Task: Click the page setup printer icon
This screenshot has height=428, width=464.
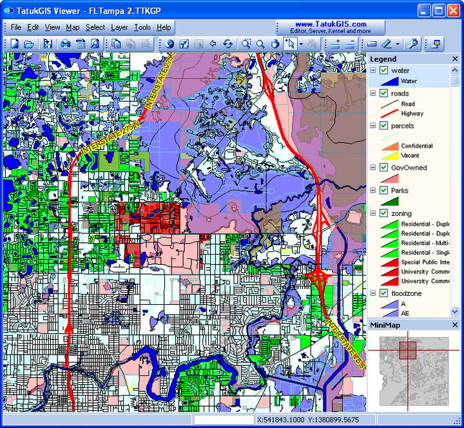Action: (80, 44)
